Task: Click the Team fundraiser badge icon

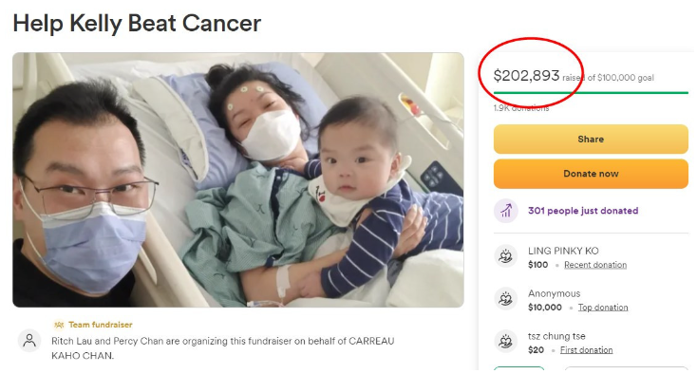Action: (x=59, y=325)
